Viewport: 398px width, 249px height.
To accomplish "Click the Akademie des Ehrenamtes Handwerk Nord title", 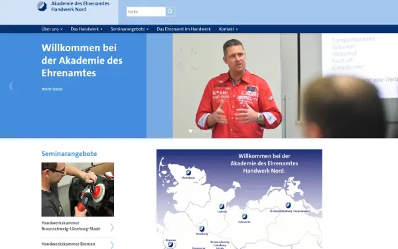I will pos(80,7).
